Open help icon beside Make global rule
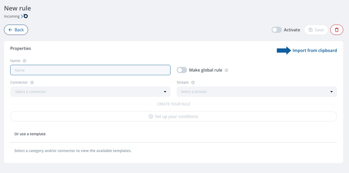The width and height of the screenshot is (349, 173). click(x=227, y=70)
